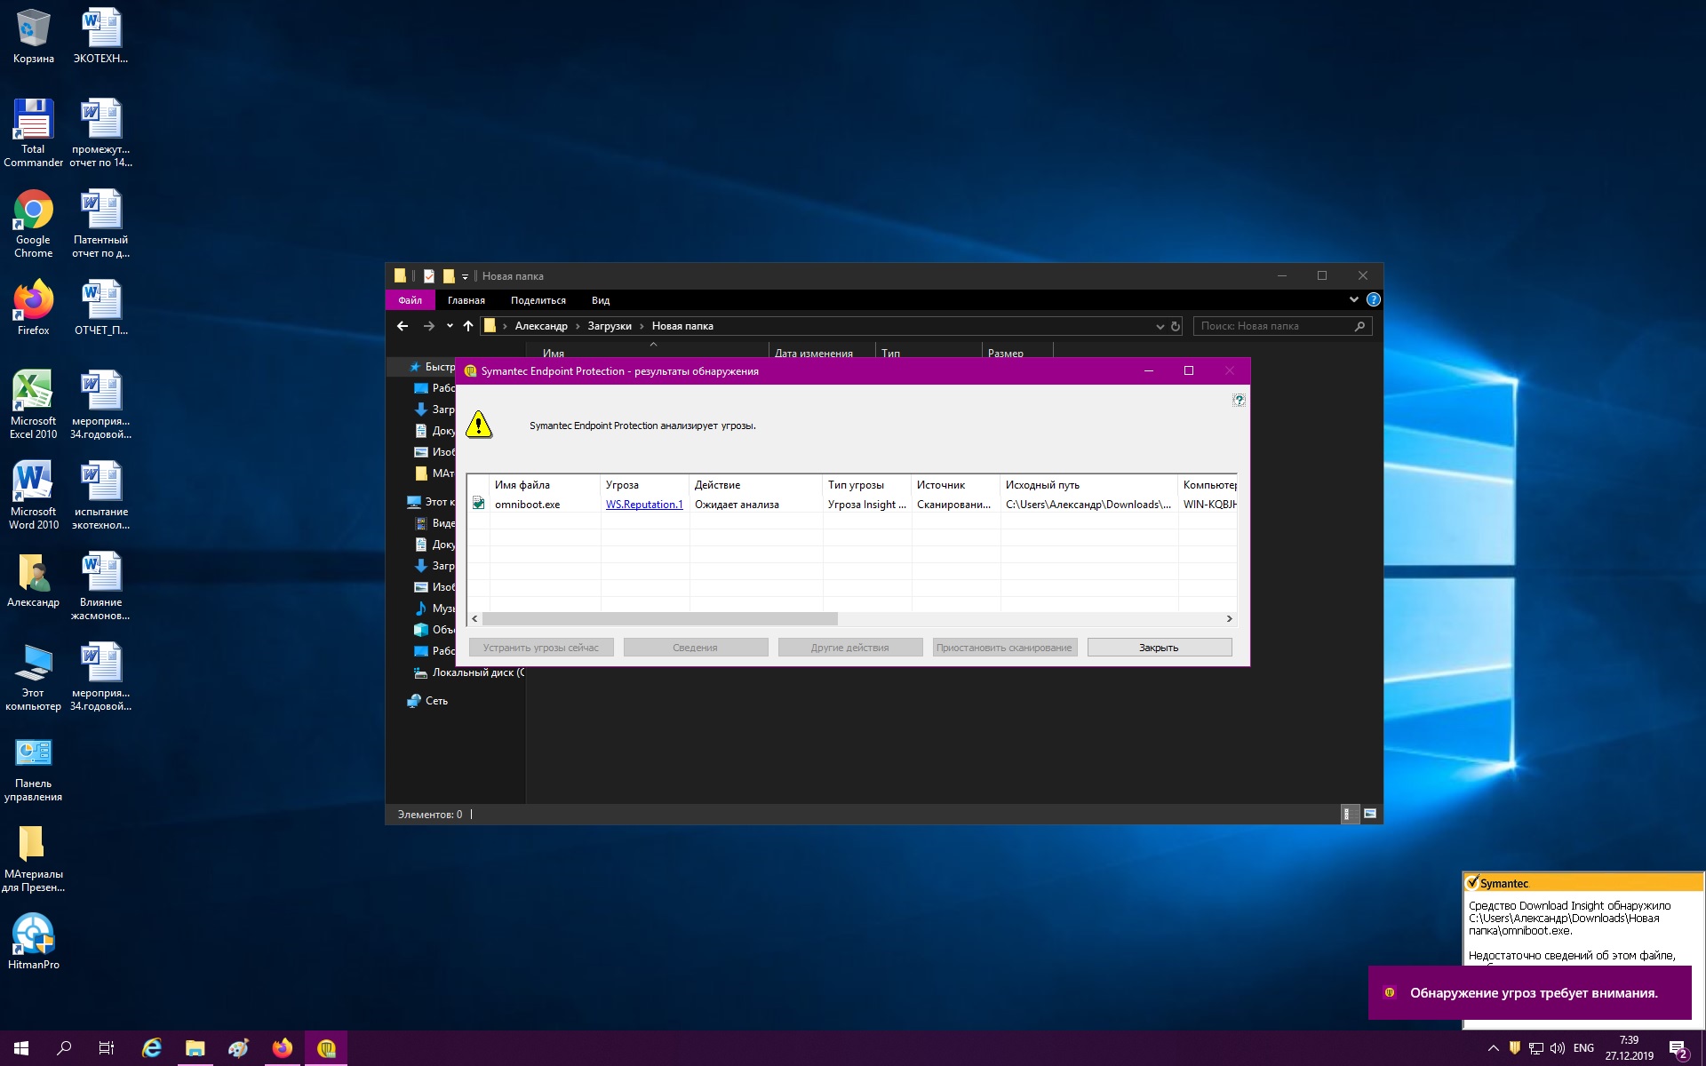Open the Файл menu tab
Image resolution: width=1706 pixels, height=1066 pixels.
(410, 300)
